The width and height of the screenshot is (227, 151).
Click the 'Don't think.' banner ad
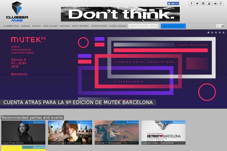[x=120, y=14]
